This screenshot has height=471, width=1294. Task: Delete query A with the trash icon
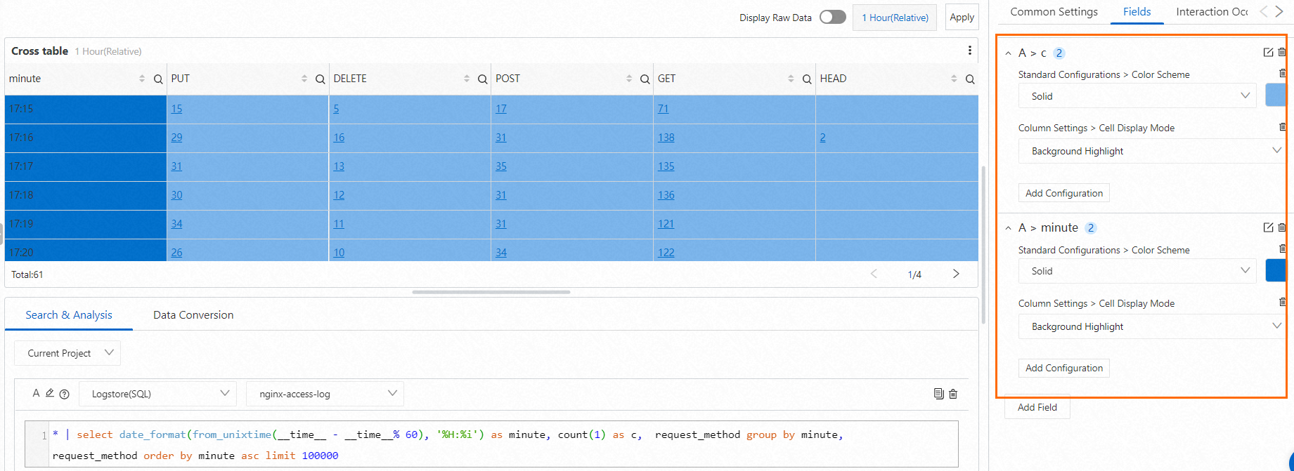953,394
